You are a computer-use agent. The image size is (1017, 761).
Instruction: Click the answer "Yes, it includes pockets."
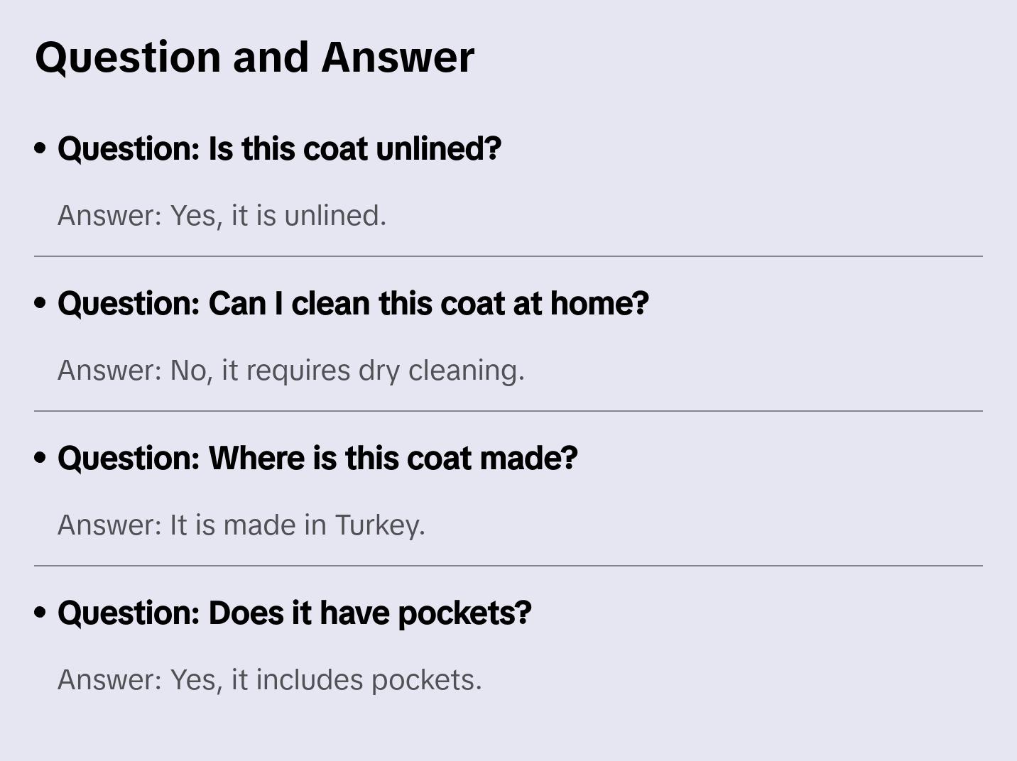pyautogui.click(x=269, y=680)
